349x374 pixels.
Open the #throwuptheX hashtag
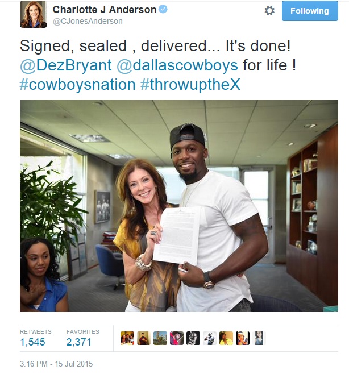pos(190,85)
